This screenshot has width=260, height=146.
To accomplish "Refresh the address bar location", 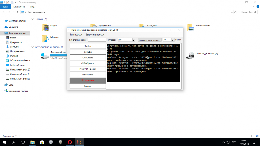I will [235, 12].
